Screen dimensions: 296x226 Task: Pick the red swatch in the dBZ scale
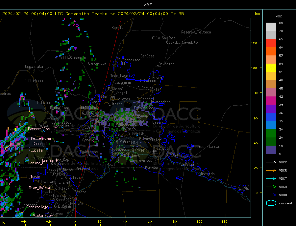click(x=271, y=43)
